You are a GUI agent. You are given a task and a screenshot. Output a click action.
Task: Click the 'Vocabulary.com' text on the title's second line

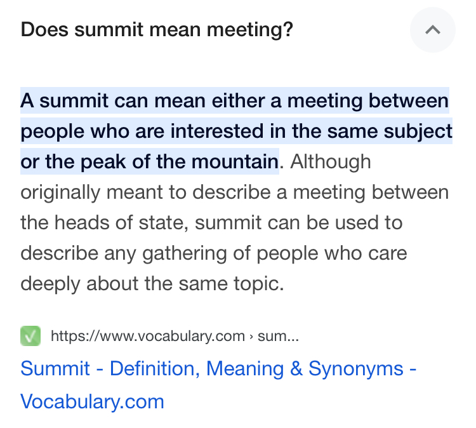click(x=92, y=401)
